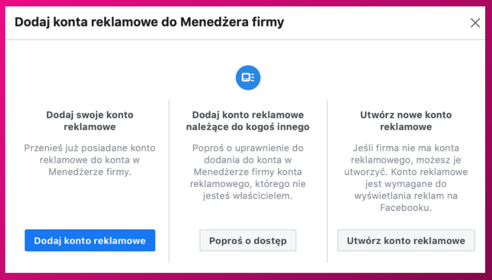Click the blue Dodaj konto reklamowe button
Viewport: 492px width, 280px height.
(90, 240)
